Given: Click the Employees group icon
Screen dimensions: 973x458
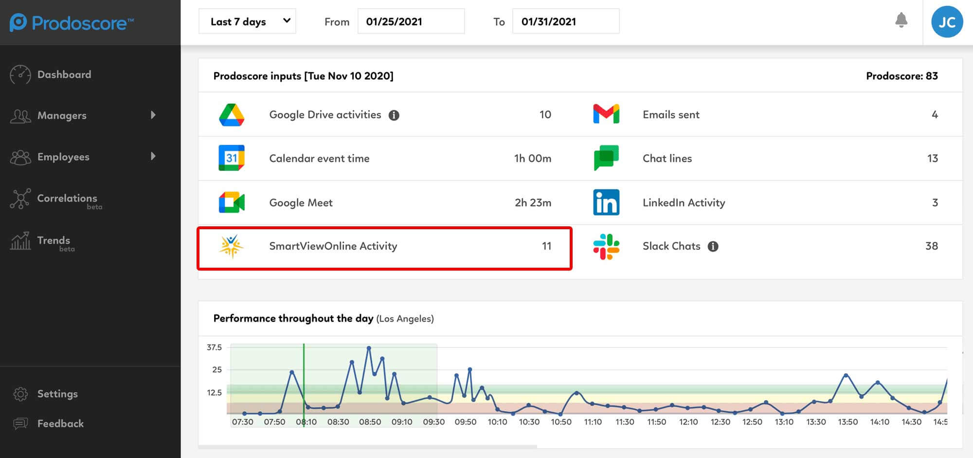Looking at the screenshot, I should (20, 157).
